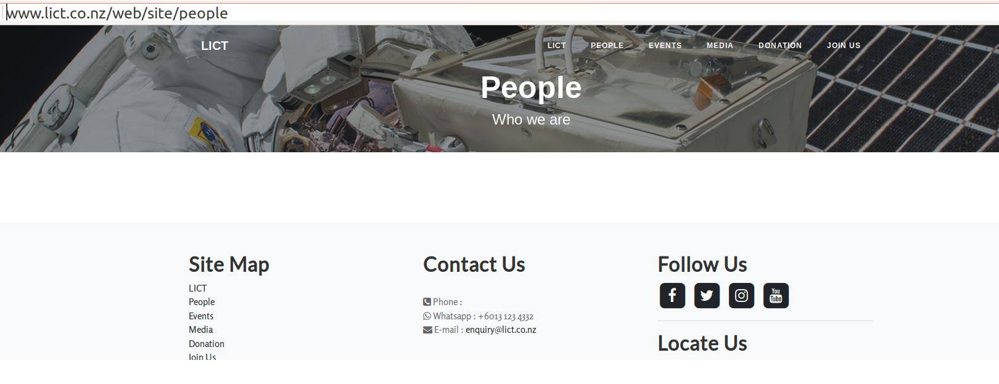
Task: Select JOIN US in the top navigation
Action: (844, 46)
